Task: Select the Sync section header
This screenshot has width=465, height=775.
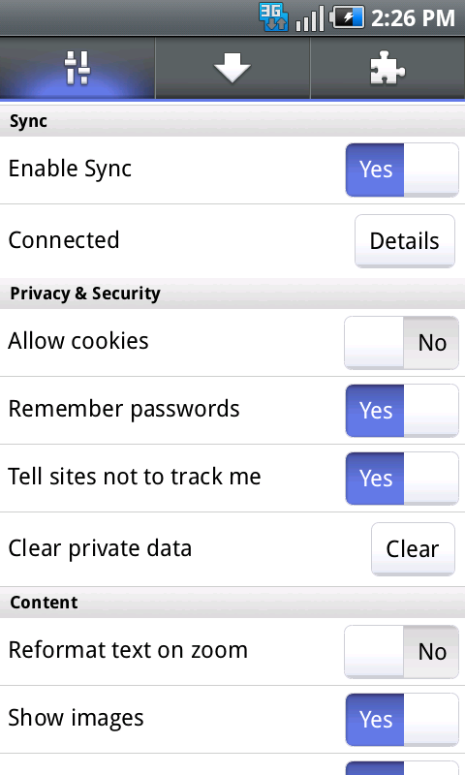Action: tap(232, 121)
